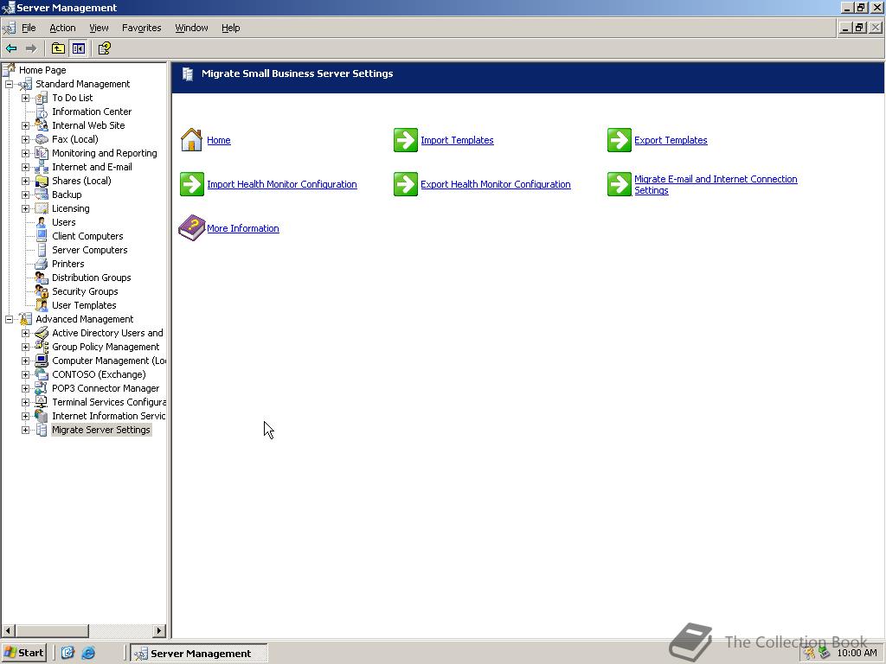Click Export Health Monitor Configuration arrow icon

[406, 184]
